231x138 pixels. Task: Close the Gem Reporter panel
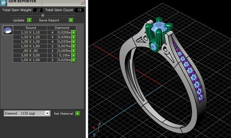coord(83,2)
